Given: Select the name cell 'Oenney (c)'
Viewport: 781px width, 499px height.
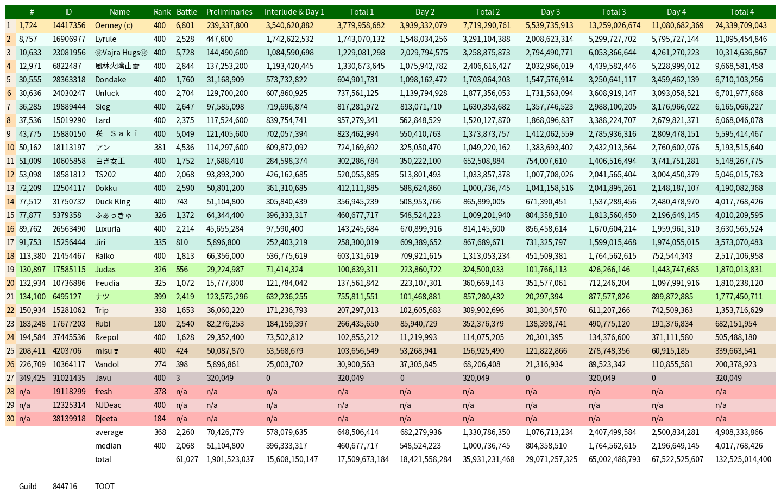Looking at the screenshot, I should 114,25.
